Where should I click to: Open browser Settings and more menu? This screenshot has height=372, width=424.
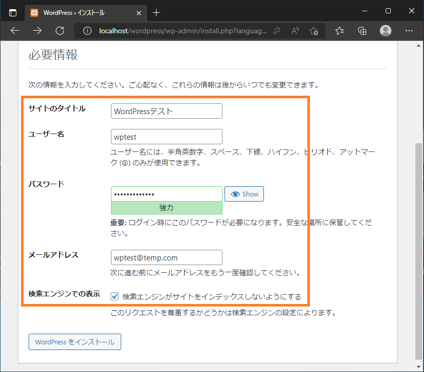click(x=409, y=31)
